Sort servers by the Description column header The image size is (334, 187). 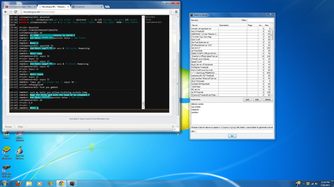(x=233, y=25)
